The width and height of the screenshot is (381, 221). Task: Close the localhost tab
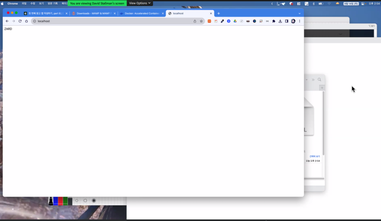coord(211,13)
